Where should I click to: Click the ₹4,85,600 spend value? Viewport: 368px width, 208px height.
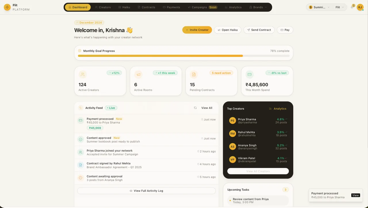tap(257, 84)
